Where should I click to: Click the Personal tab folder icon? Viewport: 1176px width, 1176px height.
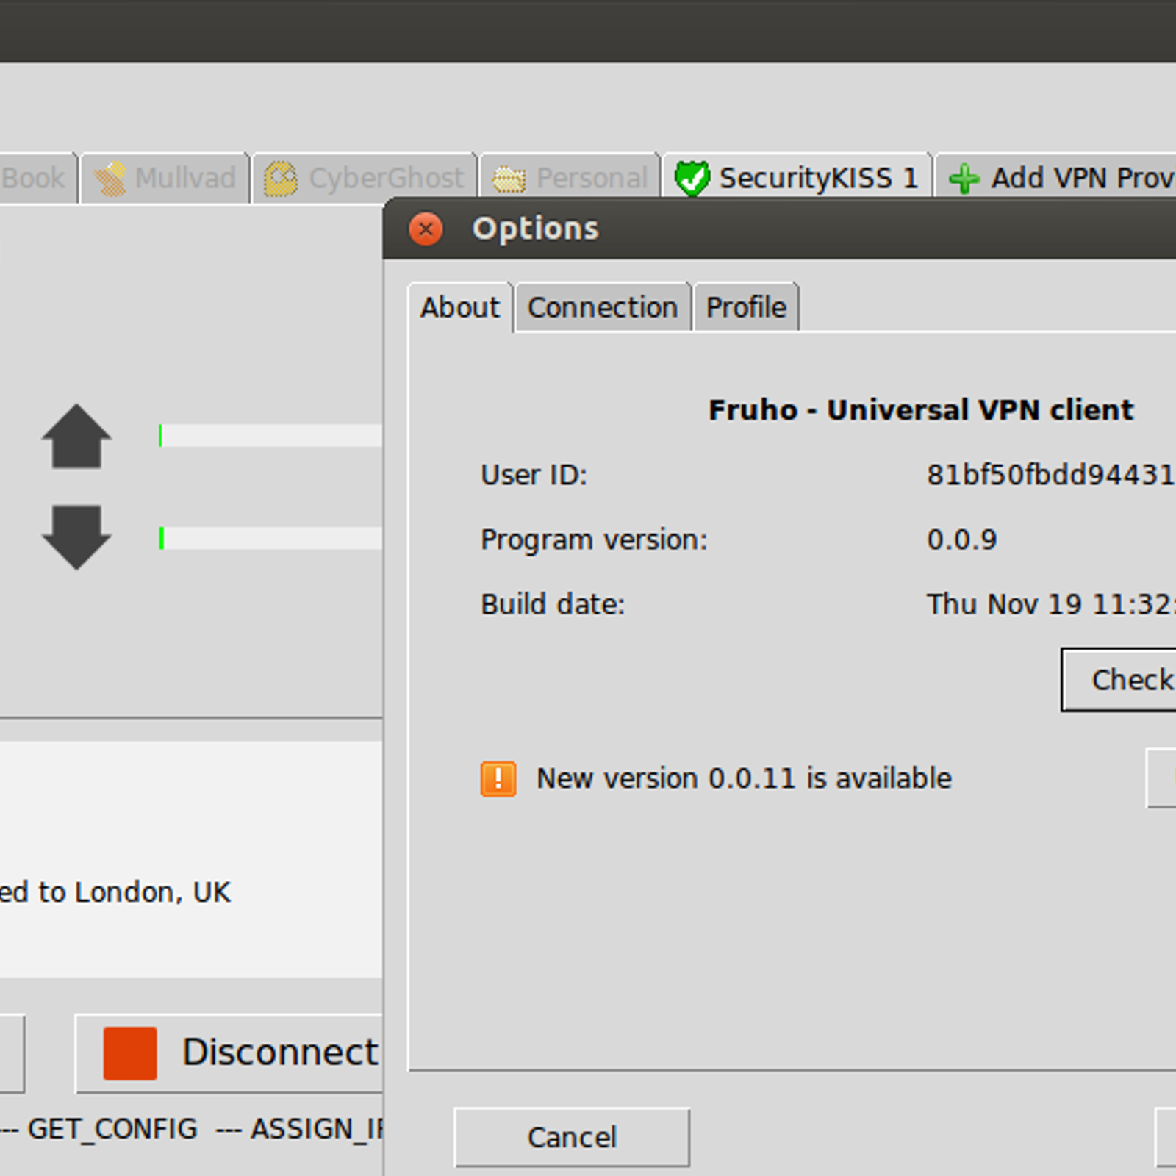click(509, 179)
